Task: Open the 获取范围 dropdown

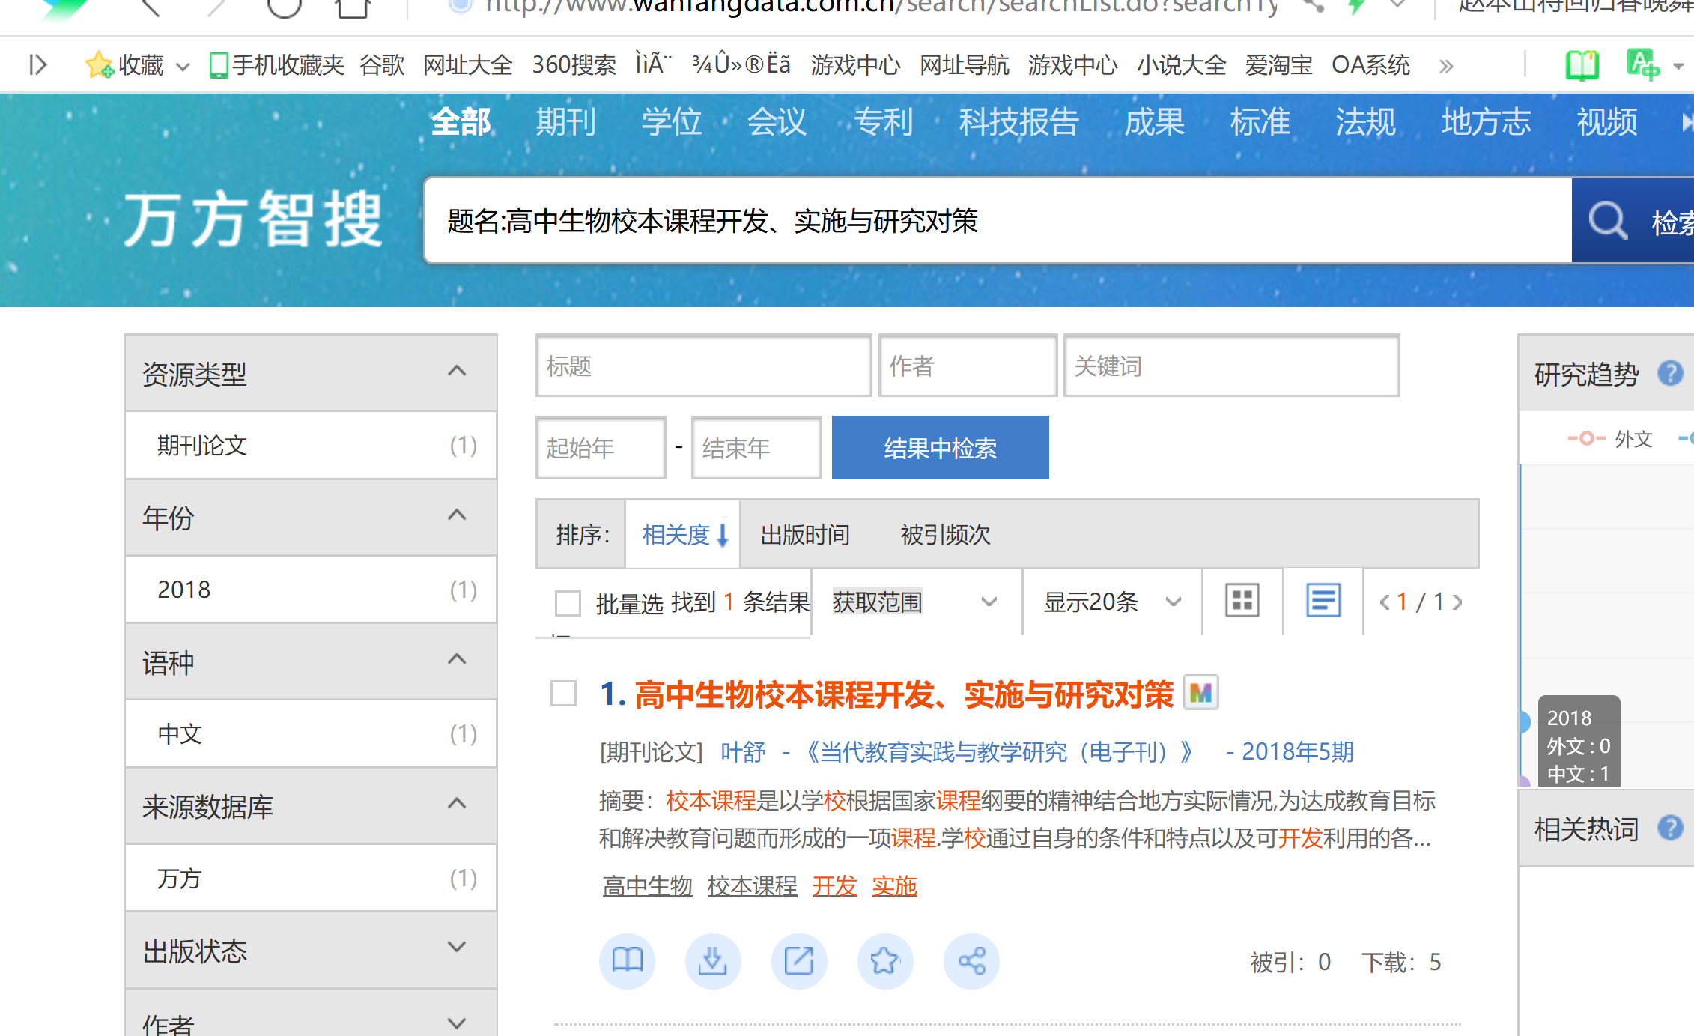Action: click(x=917, y=602)
